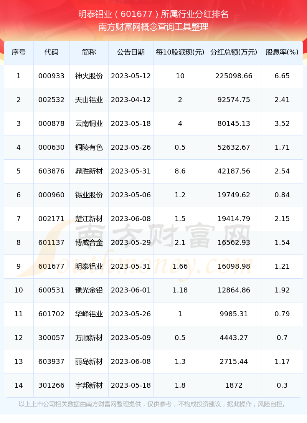Click the 分红总额(万元) header cell

234,52
